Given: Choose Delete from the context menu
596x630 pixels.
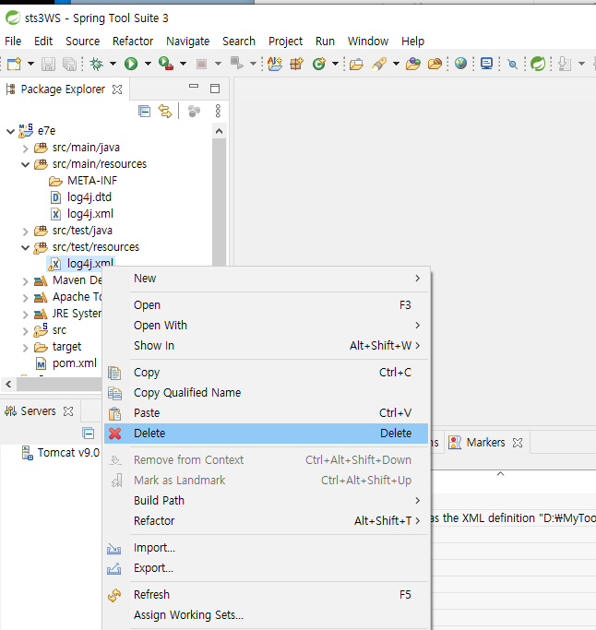Looking at the screenshot, I should pos(266,434).
